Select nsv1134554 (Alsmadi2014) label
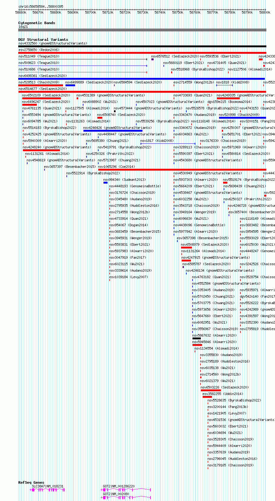This screenshot has height=501, width=275. (217, 348)
